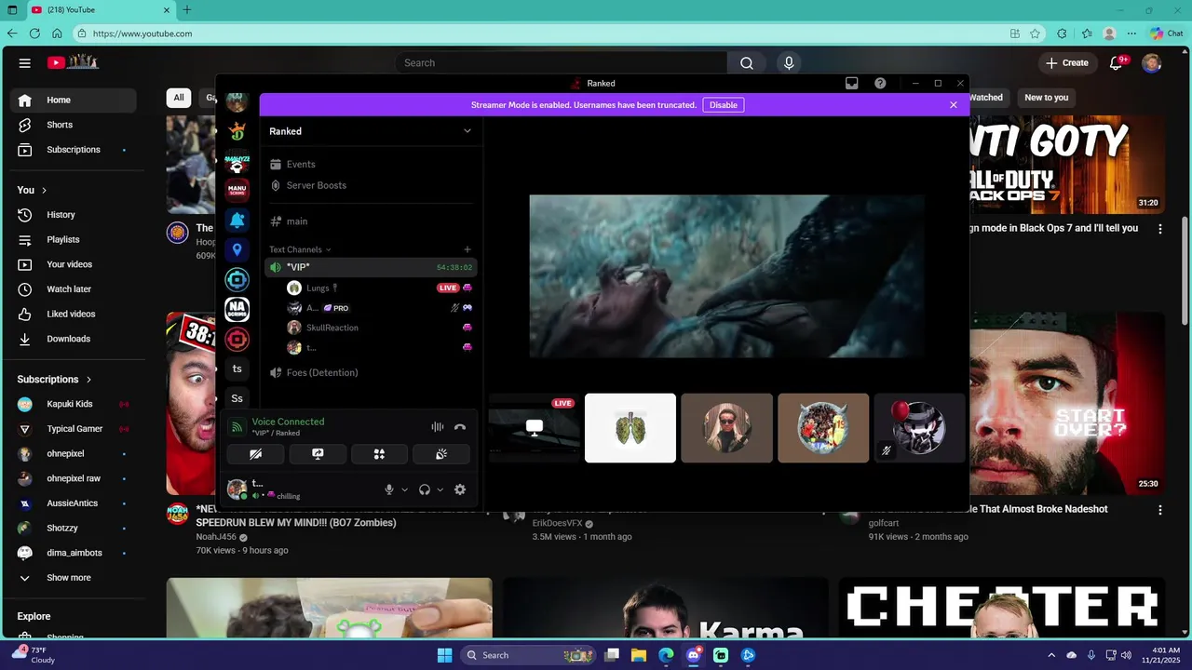This screenshot has width=1192, height=670.
Task: Select the NA Scrims server icon
Action: click(237, 309)
